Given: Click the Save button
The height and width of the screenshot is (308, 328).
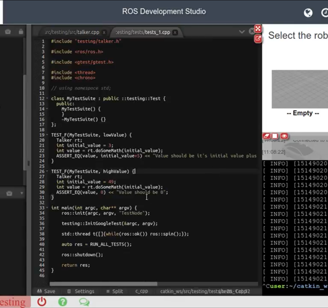Looking at the screenshot, I should pos(46,291).
